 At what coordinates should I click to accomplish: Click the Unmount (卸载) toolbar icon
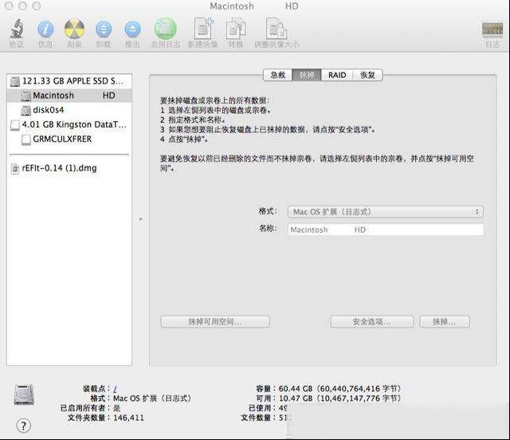(x=104, y=29)
